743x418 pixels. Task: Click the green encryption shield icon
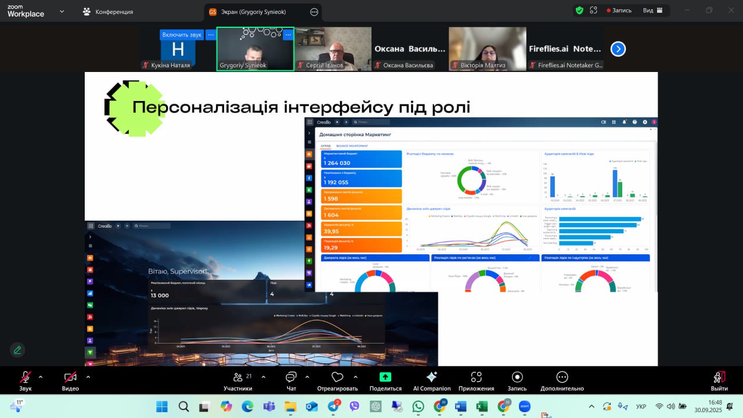coord(579,10)
